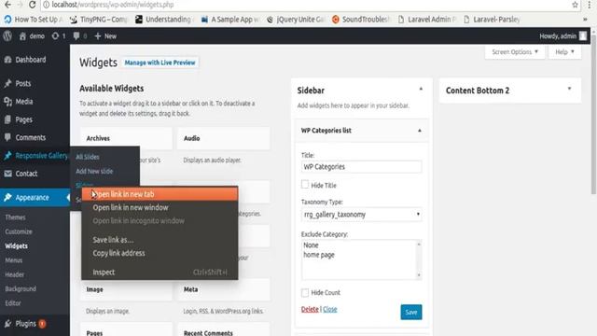This screenshot has width=597, height=336.
Task: Go to Menus under Appearance
Action: point(14,260)
